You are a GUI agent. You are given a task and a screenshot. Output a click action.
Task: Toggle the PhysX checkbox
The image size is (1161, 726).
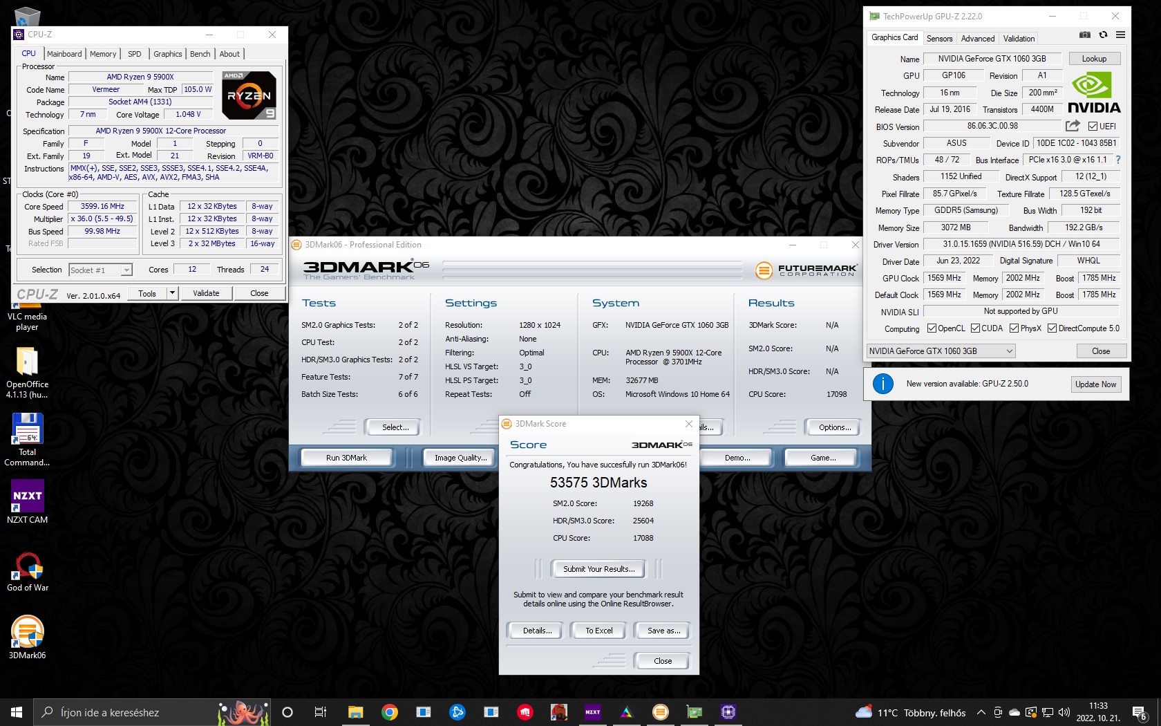click(1014, 328)
